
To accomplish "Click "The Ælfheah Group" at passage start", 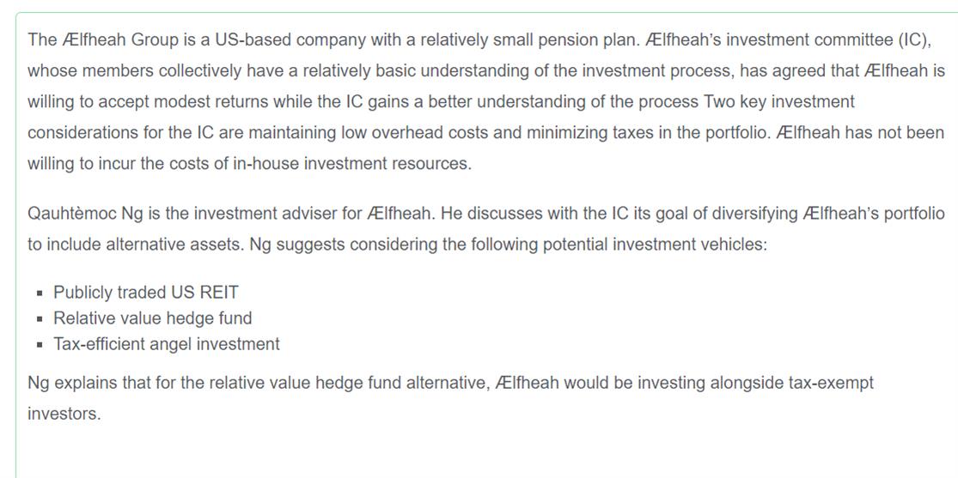I will (93, 40).
